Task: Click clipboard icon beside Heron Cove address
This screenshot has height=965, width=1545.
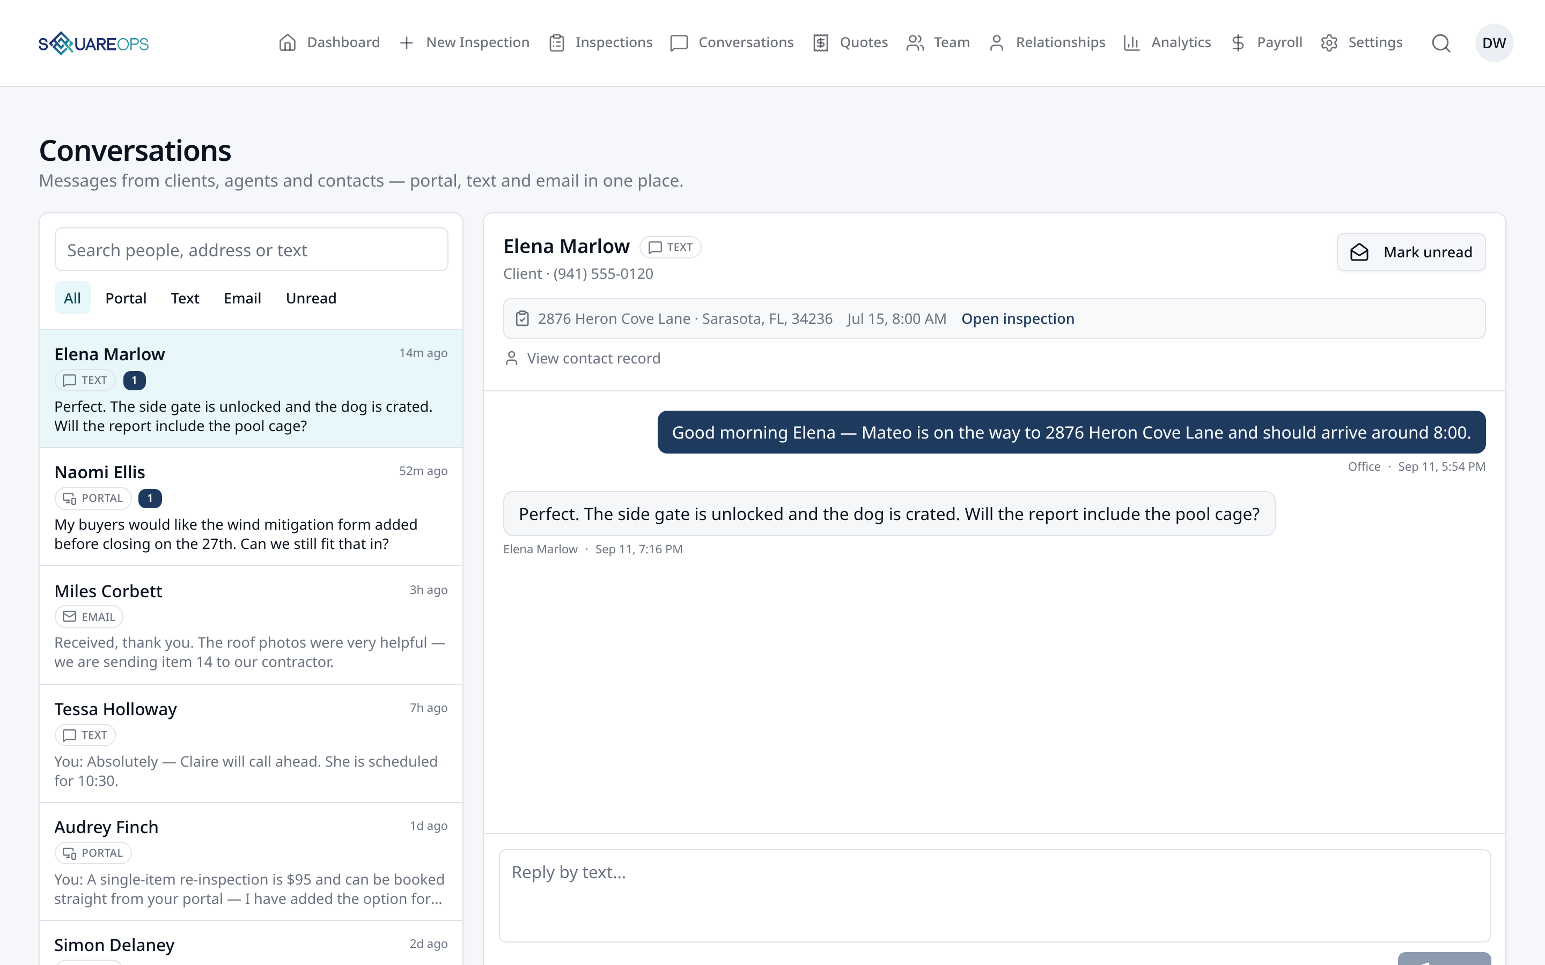Action: pos(522,318)
